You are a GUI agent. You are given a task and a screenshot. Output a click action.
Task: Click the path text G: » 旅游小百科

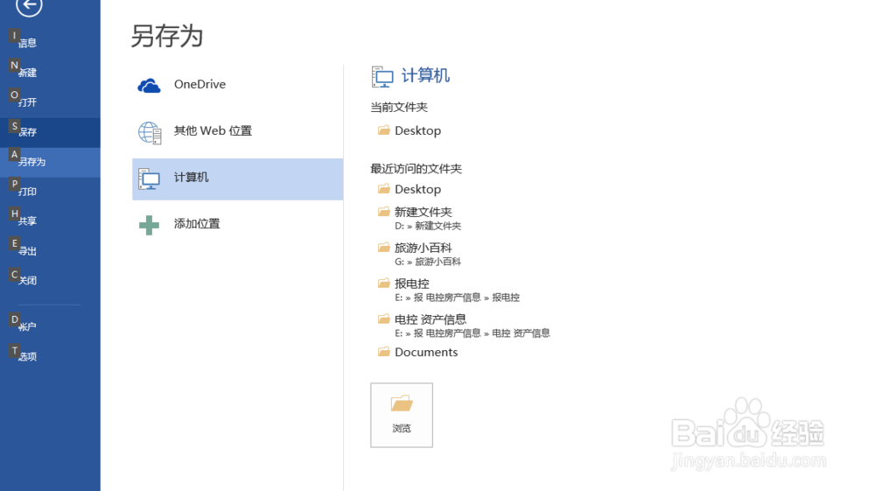(x=428, y=262)
